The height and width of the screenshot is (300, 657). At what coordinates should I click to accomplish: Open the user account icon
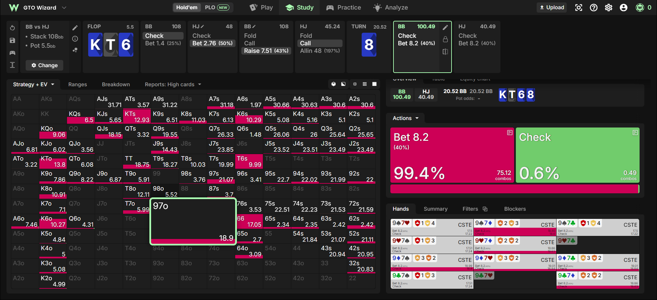click(x=624, y=7)
